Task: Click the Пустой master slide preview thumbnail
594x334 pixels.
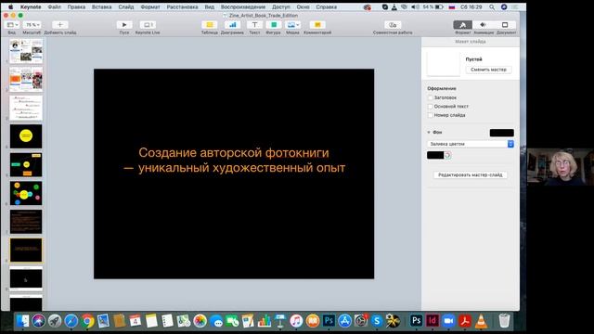Action: coord(444,64)
